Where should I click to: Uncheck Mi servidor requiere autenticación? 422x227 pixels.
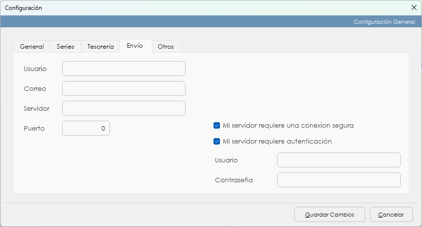click(216, 141)
